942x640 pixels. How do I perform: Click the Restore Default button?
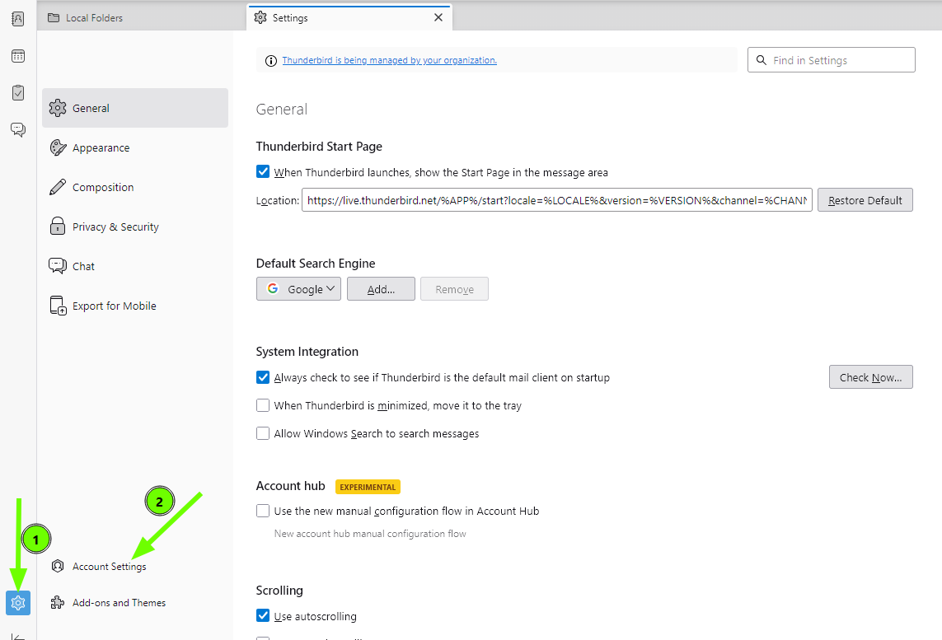coord(865,200)
